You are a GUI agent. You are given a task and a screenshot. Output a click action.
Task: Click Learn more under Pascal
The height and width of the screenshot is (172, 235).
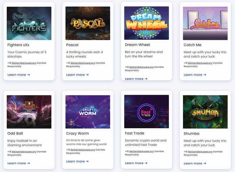pos(78,75)
